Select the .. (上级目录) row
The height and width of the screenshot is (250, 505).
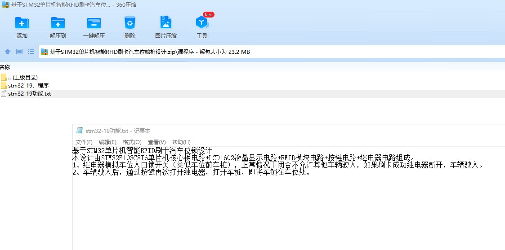(x=253, y=78)
